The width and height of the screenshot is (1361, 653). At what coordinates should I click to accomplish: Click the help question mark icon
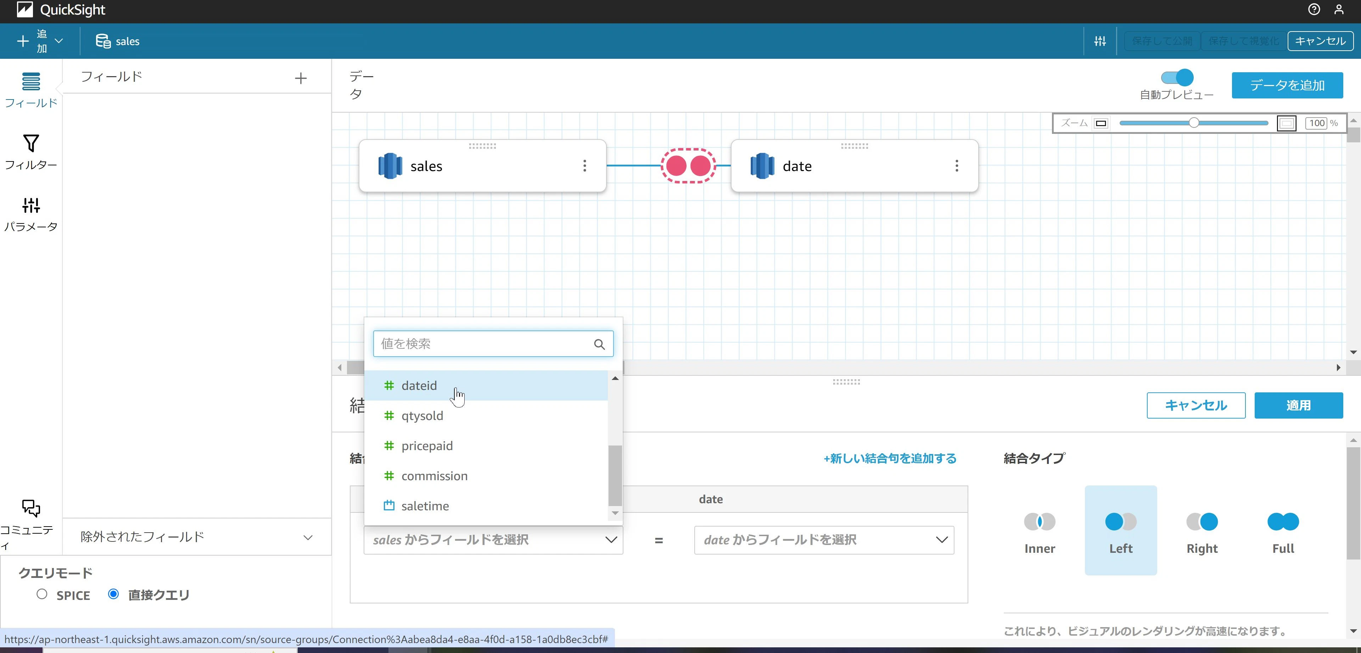[1314, 10]
